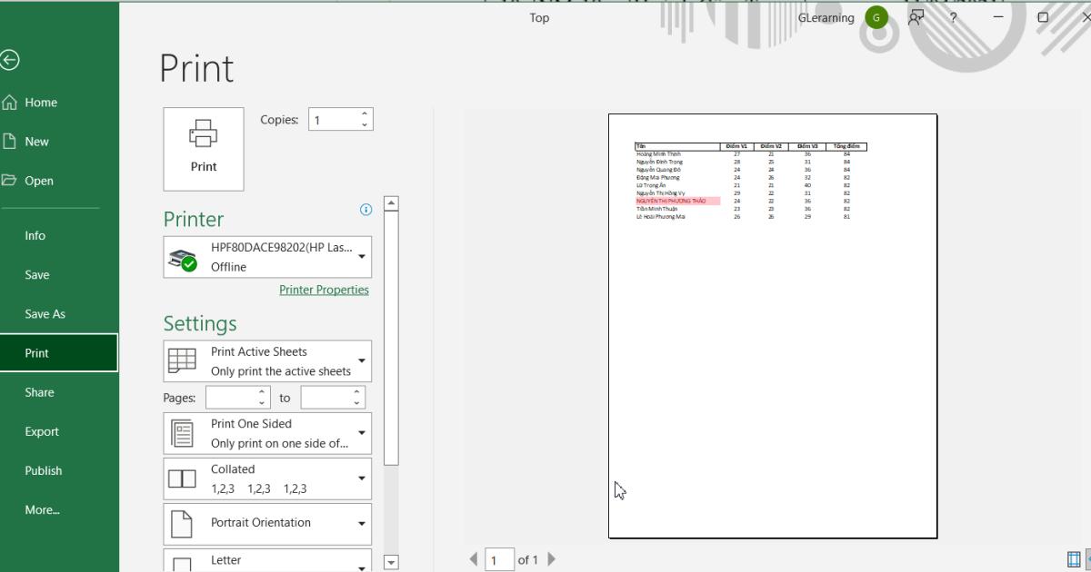The image size is (1091, 572).
Task: Increase copies with the up spinner
Action: [x=365, y=114]
